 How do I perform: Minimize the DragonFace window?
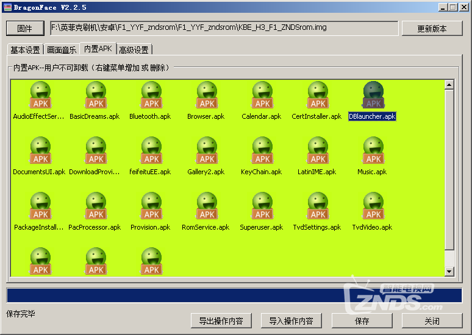pos(443,7)
